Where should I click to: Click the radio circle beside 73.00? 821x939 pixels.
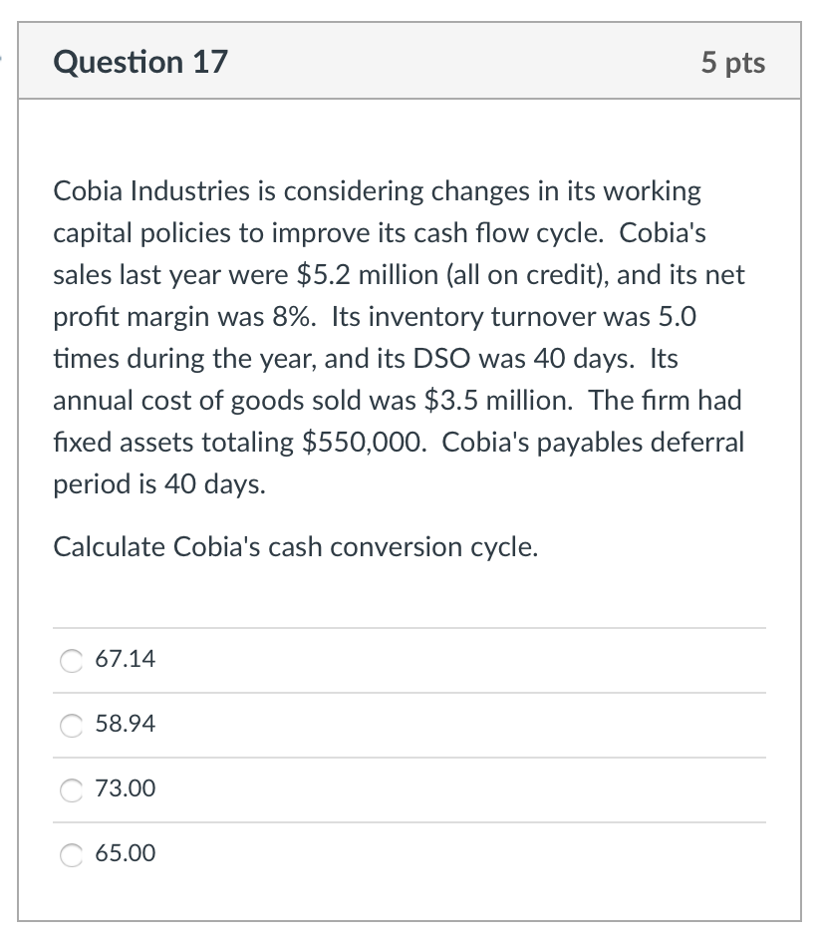pyautogui.click(x=70, y=789)
